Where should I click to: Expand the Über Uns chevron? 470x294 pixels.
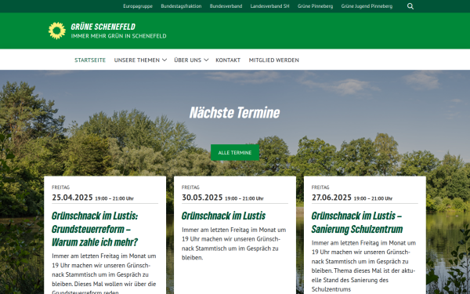point(206,60)
